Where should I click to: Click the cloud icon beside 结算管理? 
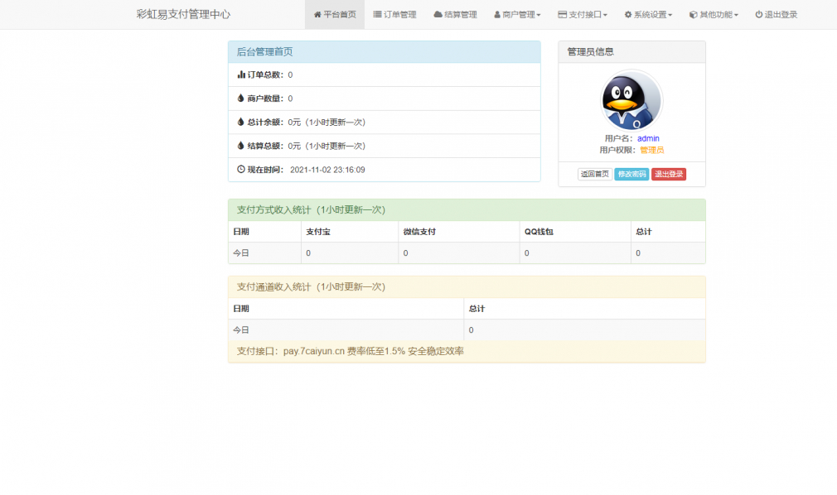pos(438,14)
